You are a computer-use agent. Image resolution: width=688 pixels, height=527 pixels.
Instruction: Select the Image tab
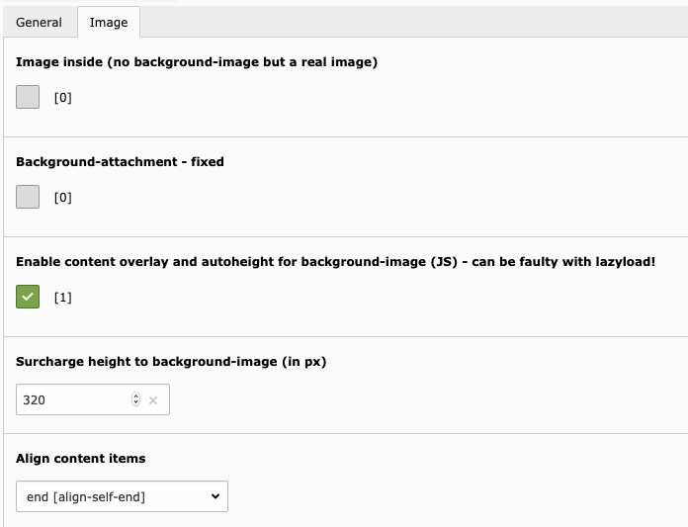[x=109, y=23]
